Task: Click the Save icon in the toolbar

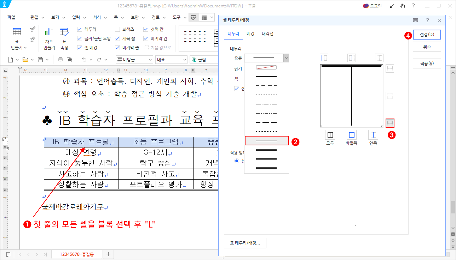Action: click(41, 60)
